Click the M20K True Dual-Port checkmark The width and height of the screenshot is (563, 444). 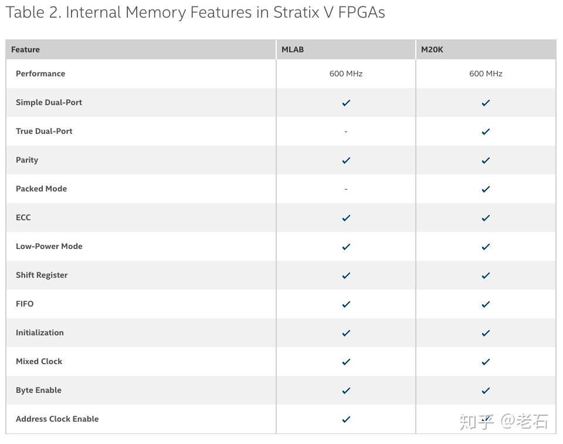click(486, 132)
